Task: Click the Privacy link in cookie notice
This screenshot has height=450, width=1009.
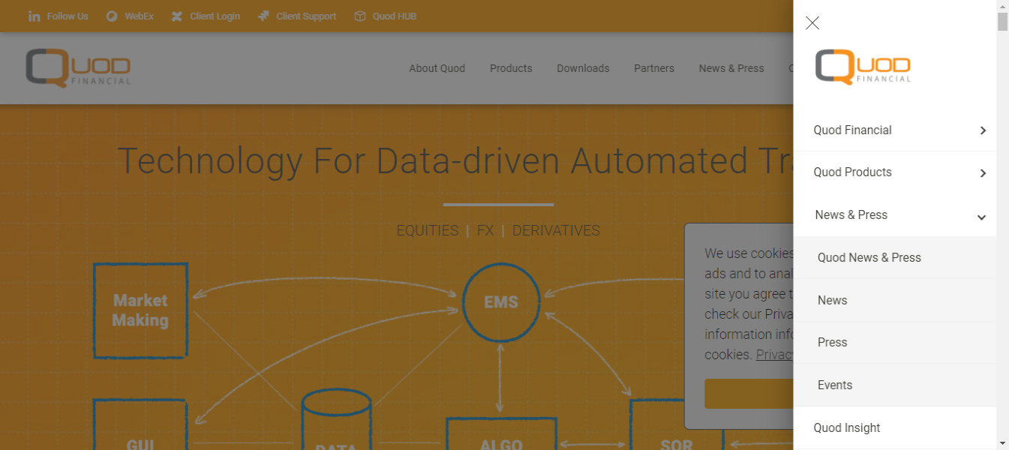Action: [x=774, y=354]
